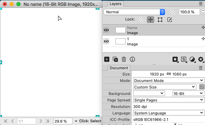The image size is (205, 125).
Task: Click the left-middle canvas selection handle
Action: [1, 62]
